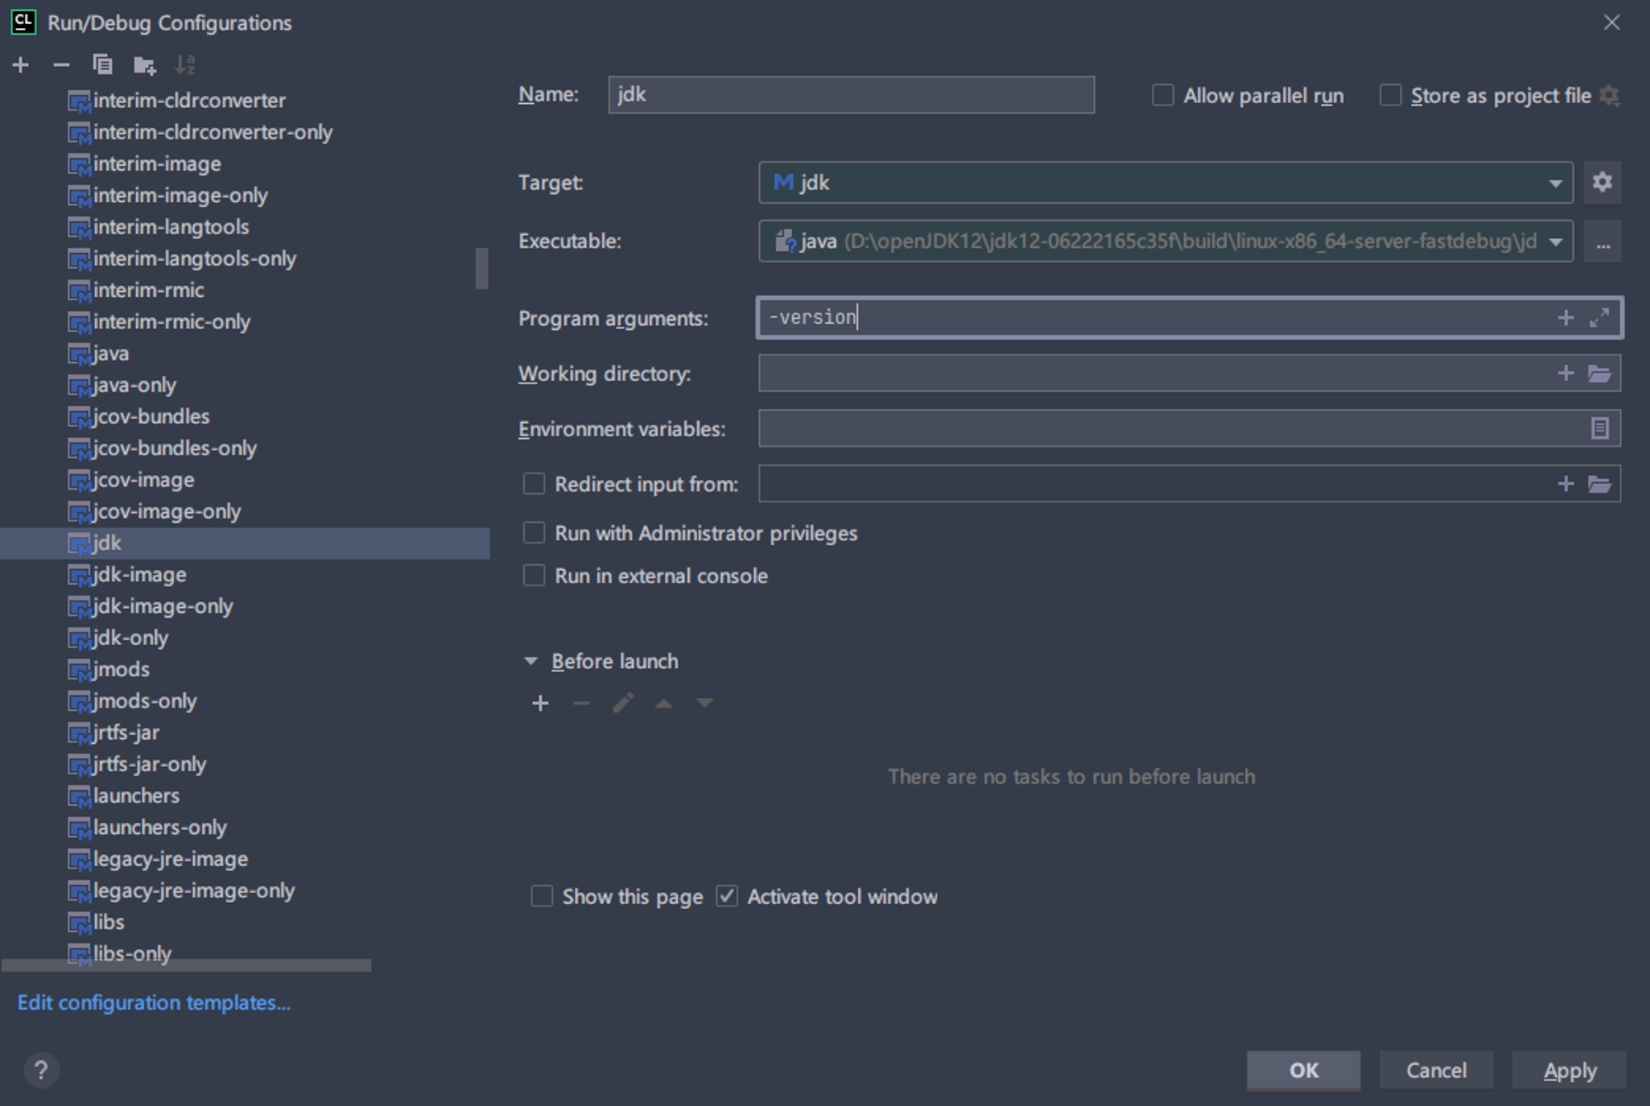Click the Cancel button
1650x1106 pixels.
click(x=1436, y=1071)
